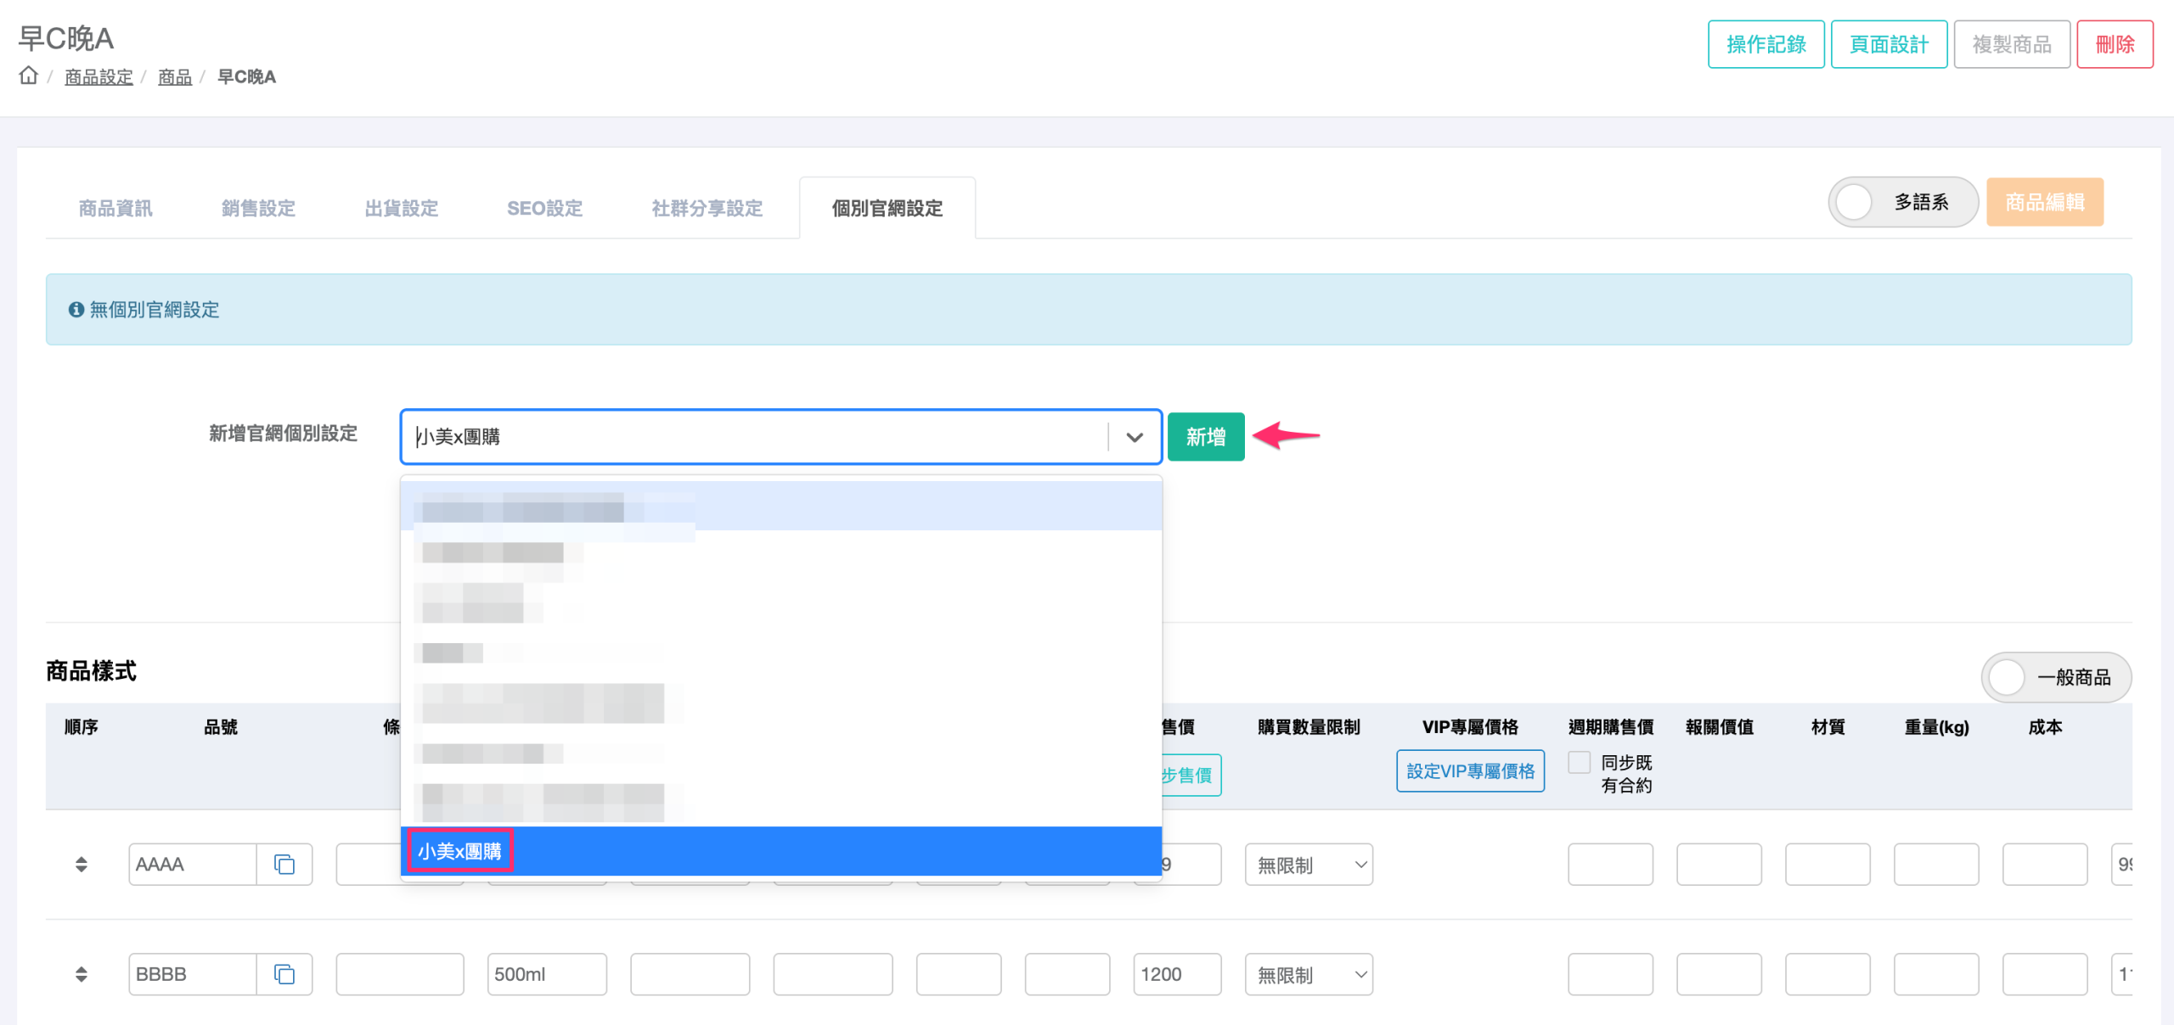The image size is (2174, 1025).
Task: Switch to the SEO設定 tab
Action: click(544, 208)
